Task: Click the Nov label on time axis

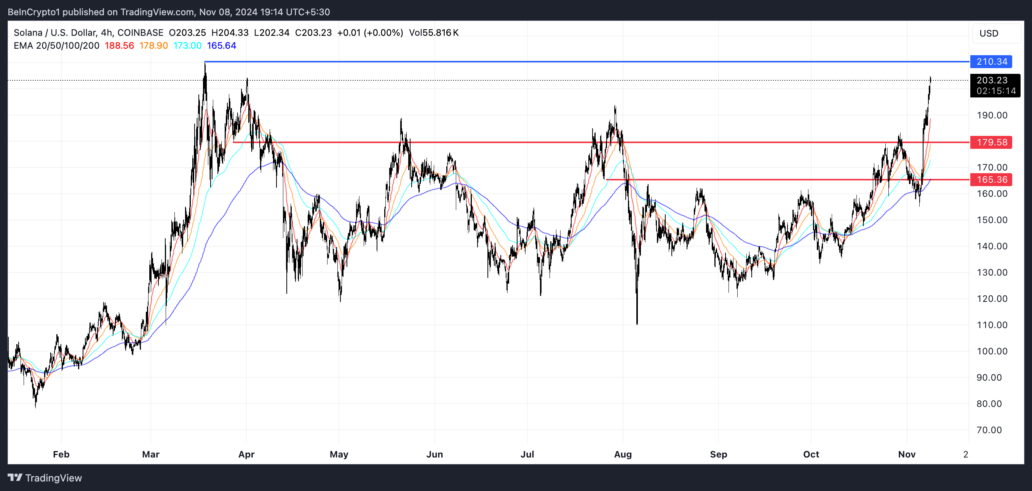Action: click(x=907, y=454)
